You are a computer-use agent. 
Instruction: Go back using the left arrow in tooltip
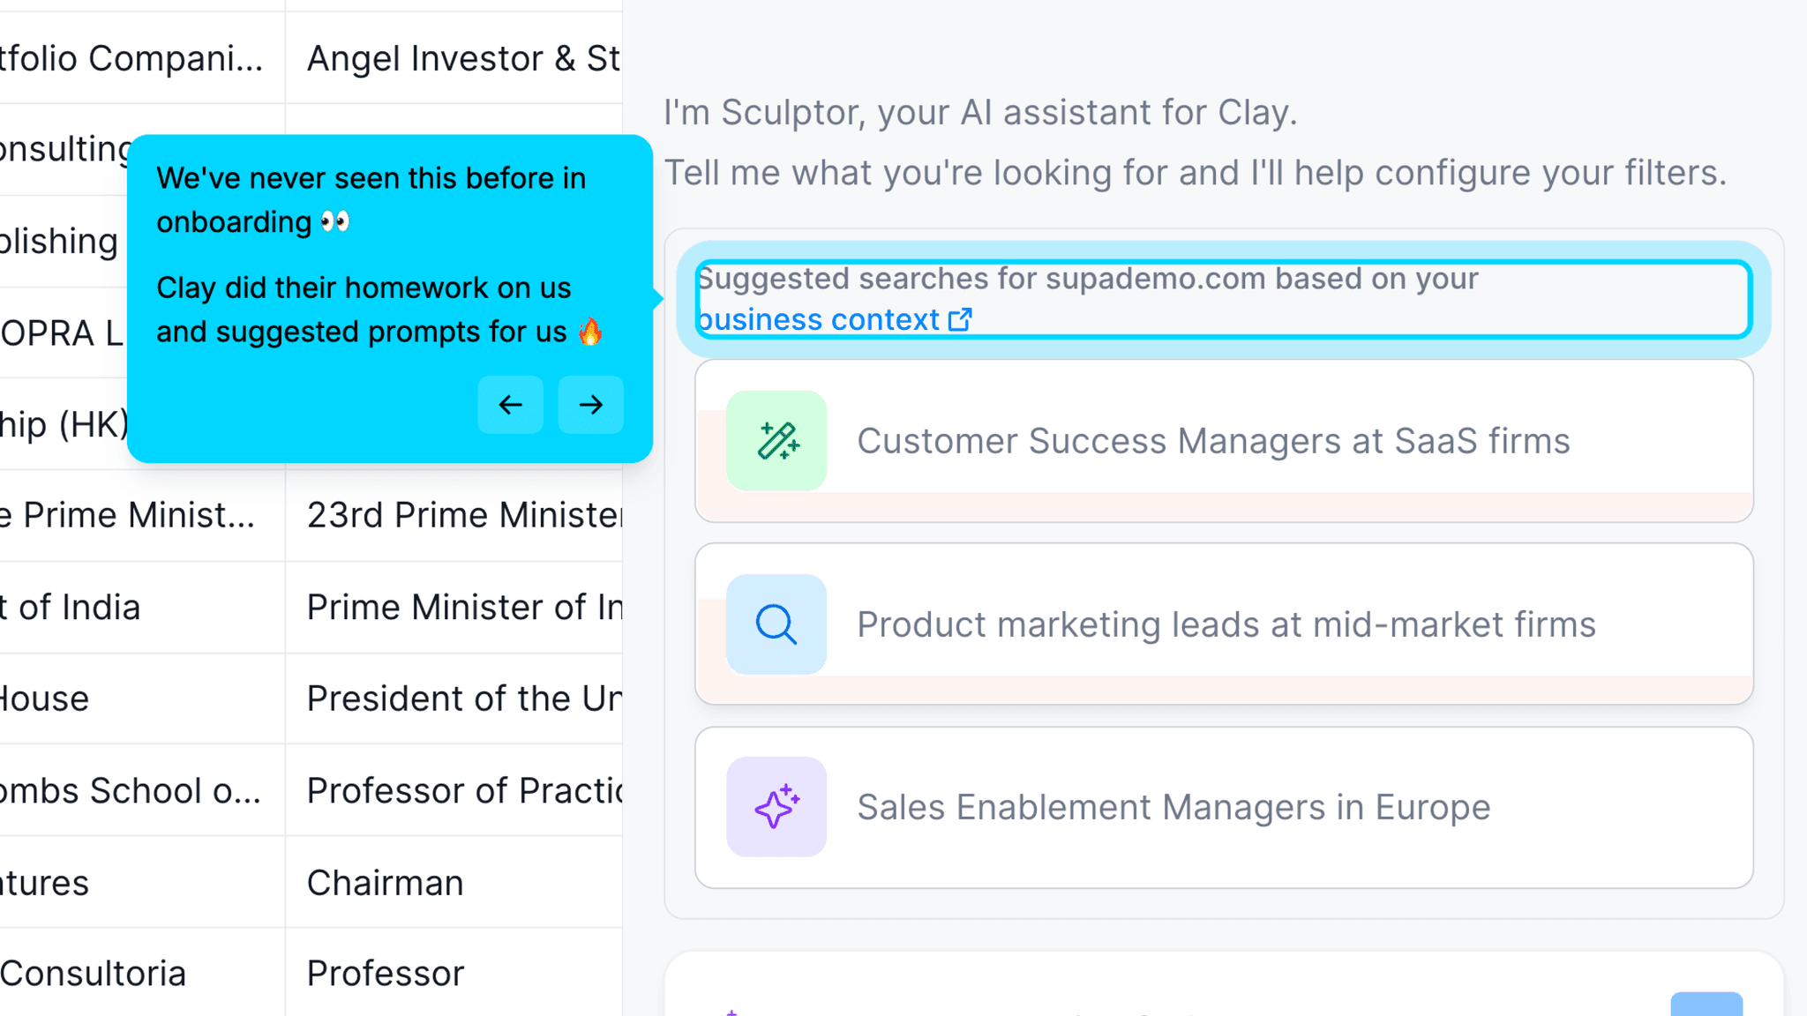pos(510,405)
